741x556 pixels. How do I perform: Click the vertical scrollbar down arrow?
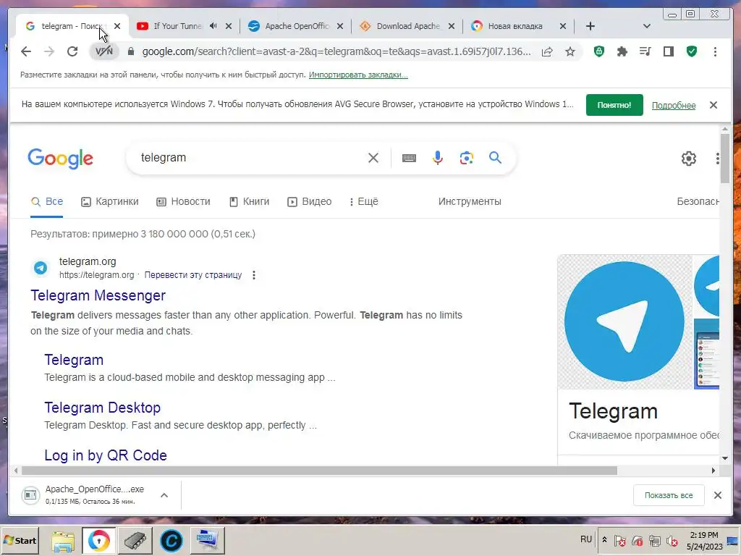point(725,458)
